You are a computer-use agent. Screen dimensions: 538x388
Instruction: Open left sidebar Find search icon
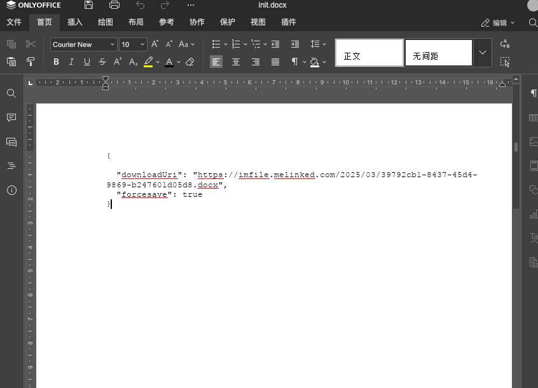pos(11,93)
